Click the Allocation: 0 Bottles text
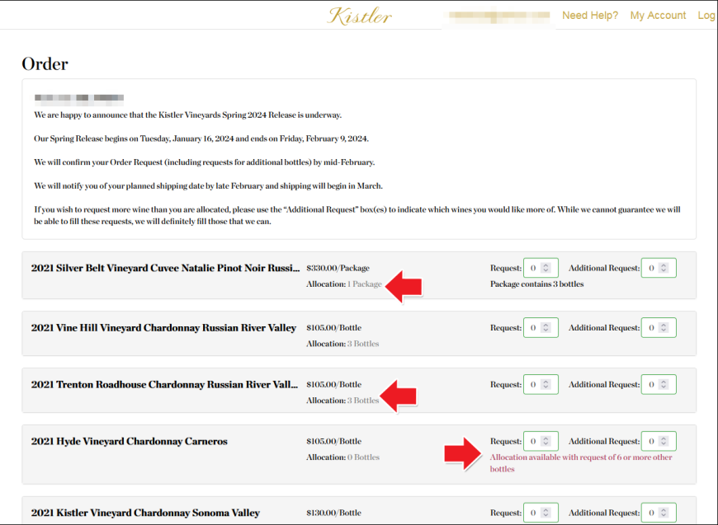Screen dimensions: 718x525 [343, 457]
